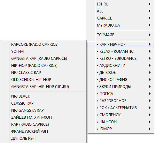Viewport: 155px width, 143px height.
Task: Open the ALL submenu
Action: (x=120, y=11)
